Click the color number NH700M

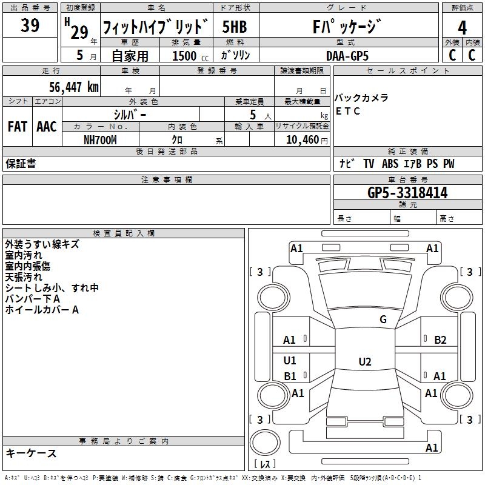coord(100,140)
